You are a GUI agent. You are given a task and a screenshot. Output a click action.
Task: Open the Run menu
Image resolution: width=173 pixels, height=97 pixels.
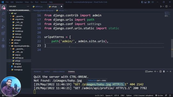(37, 2)
